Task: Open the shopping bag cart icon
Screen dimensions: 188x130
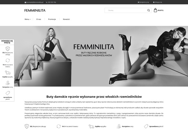Action: 155,10
